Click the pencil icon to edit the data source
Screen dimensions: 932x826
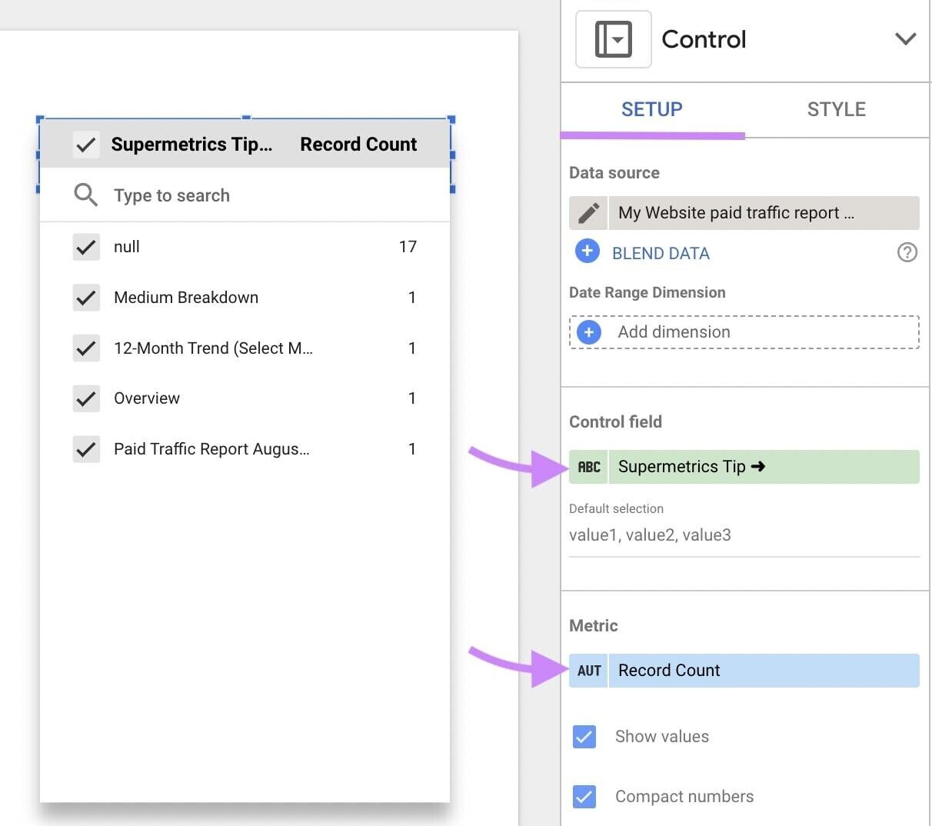pos(587,213)
